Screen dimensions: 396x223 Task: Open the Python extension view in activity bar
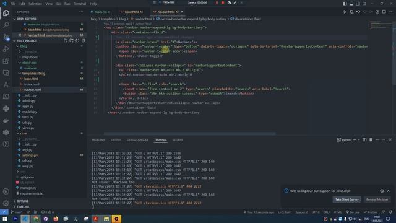point(6,108)
